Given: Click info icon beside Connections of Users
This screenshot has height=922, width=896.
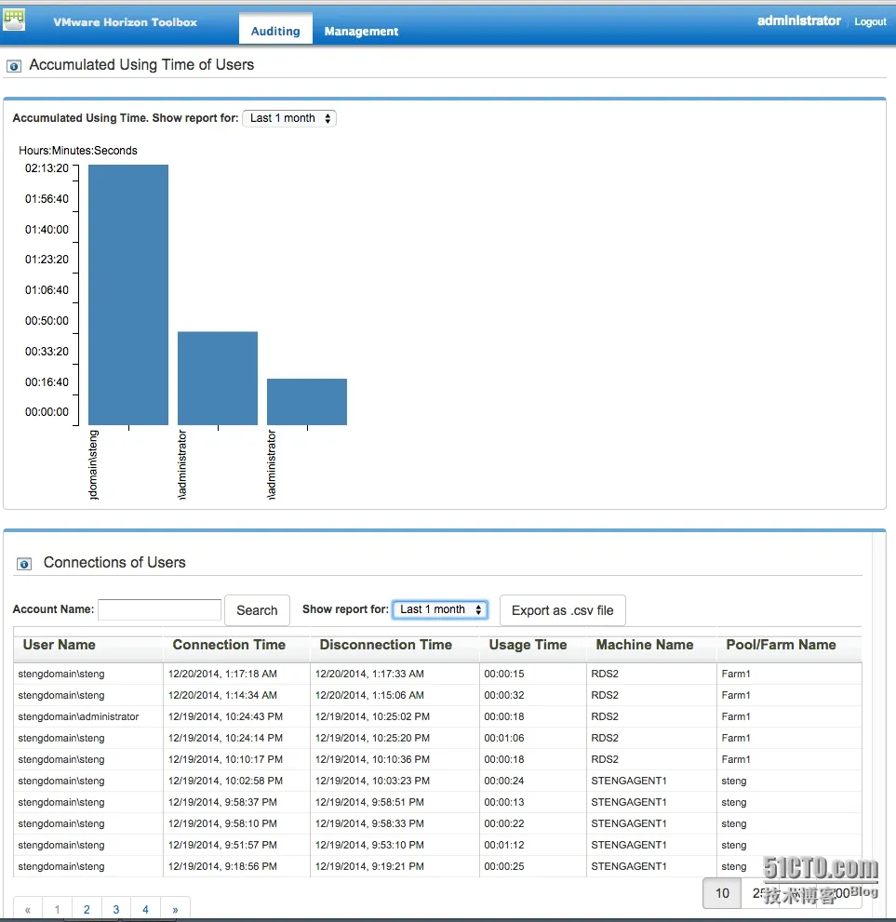Looking at the screenshot, I should pos(24,564).
